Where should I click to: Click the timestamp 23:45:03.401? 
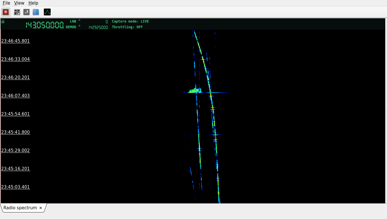coord(15,187)
